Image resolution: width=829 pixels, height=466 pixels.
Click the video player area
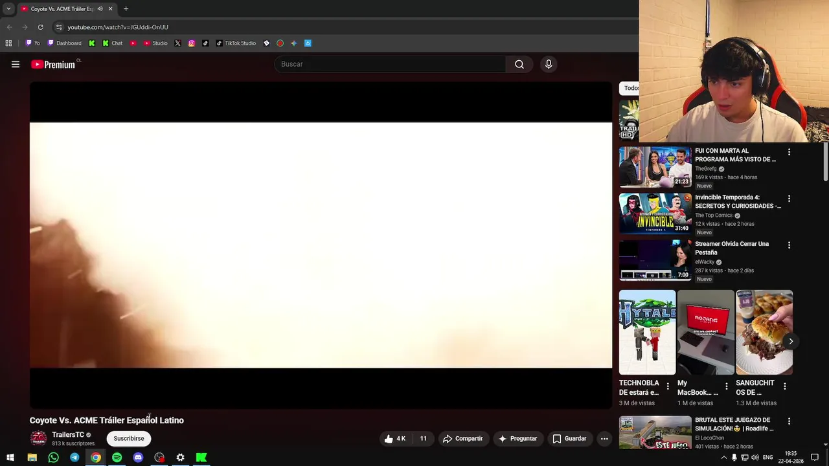[x=321, y=245]
